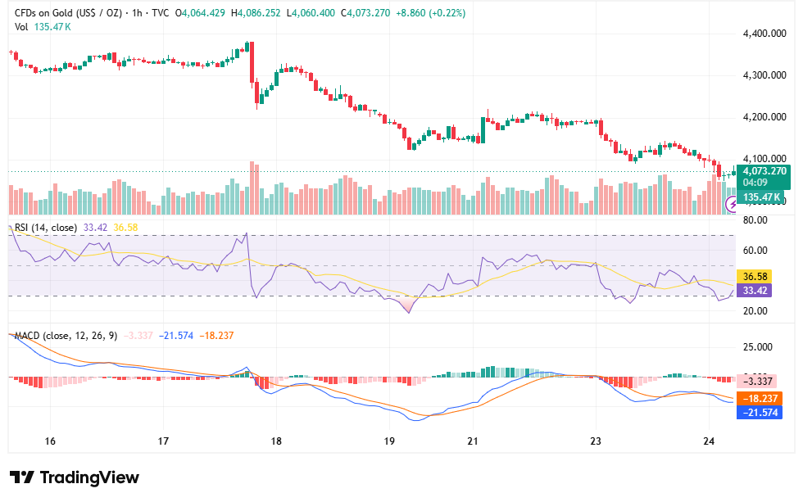803x502 pixels.
Task: Open the TradingView logo link
Action: point(75,477)
